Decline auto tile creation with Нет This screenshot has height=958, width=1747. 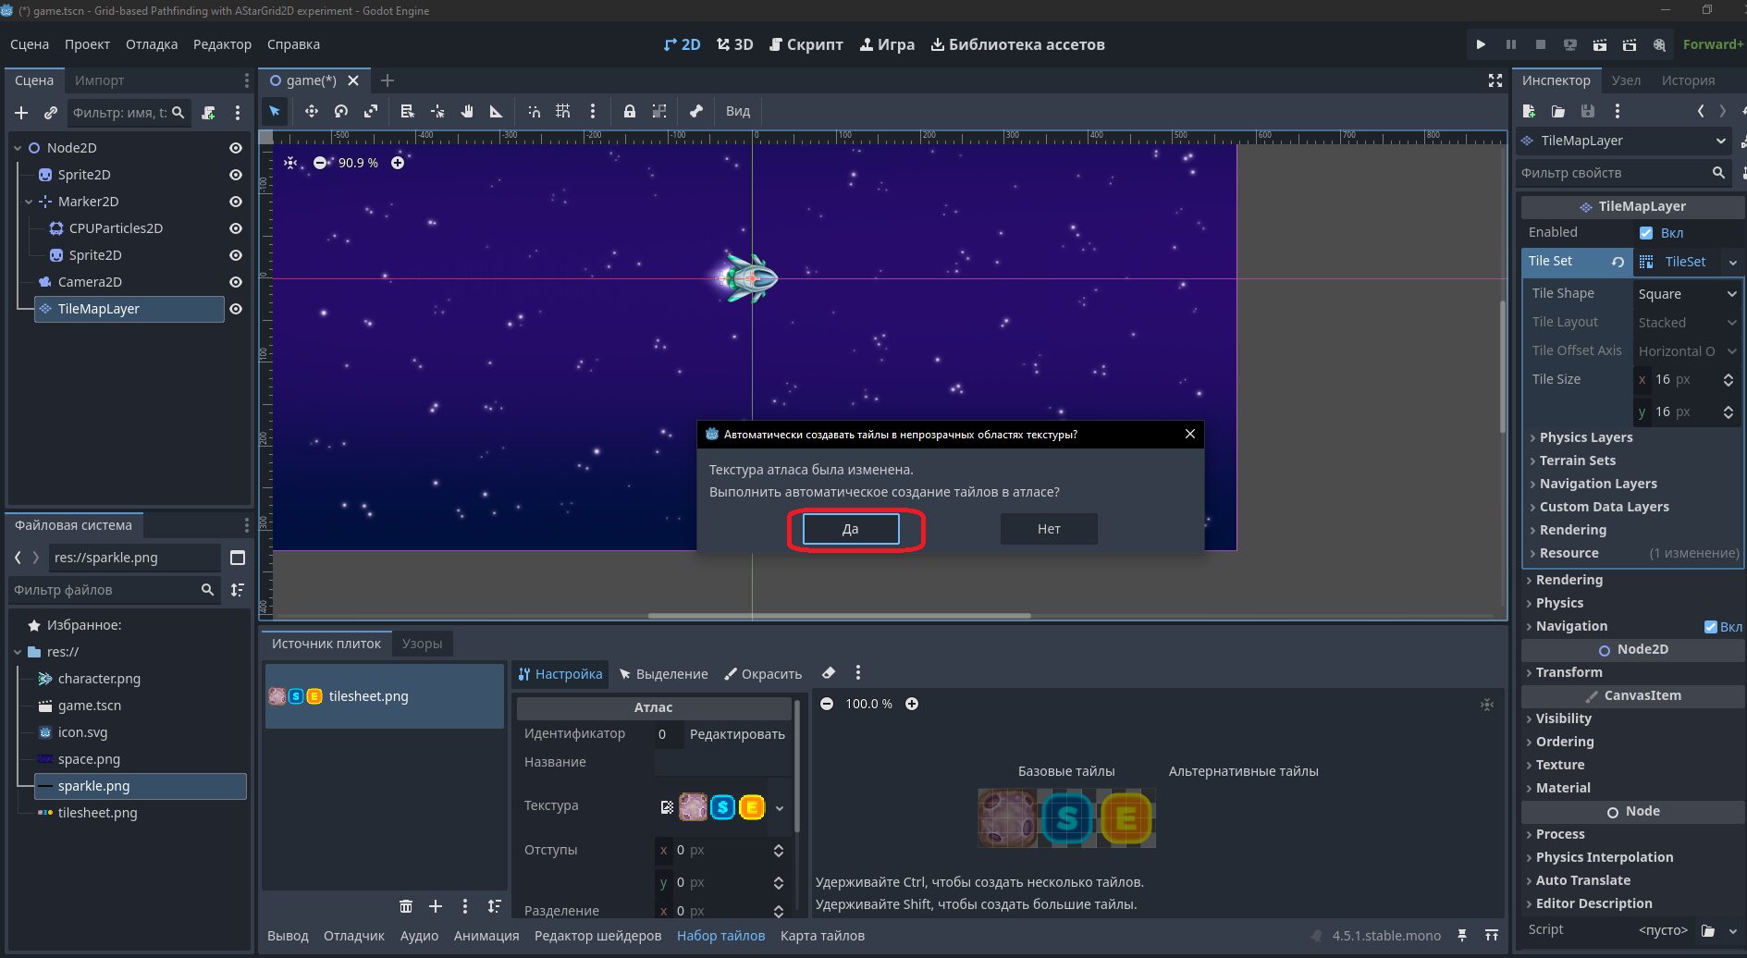(x=1049, y=529)
